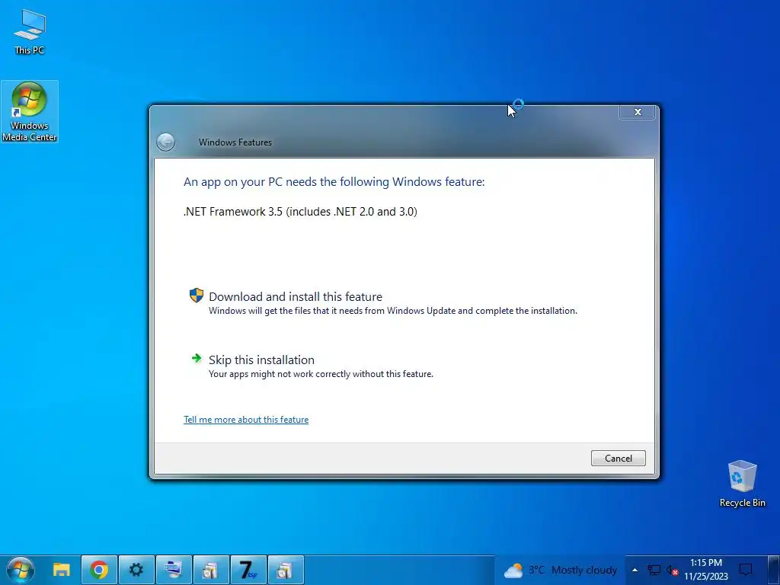Open the 7tsp taskbar icon
Image resolution: width=780 pixels, height=585 pixels.
click(248, 570)
